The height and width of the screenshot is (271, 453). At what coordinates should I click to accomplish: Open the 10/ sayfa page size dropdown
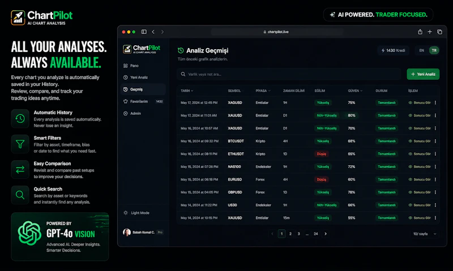pos(424,234)
